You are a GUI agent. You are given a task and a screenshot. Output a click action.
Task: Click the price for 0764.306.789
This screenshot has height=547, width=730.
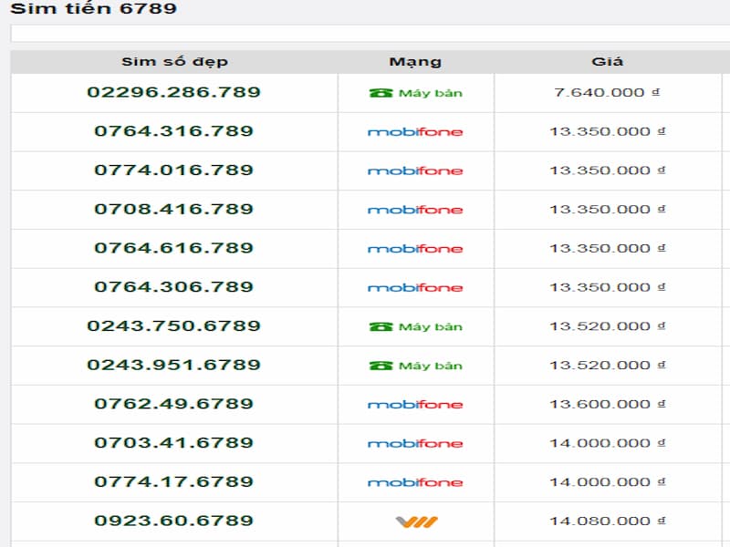pos(607,287)
